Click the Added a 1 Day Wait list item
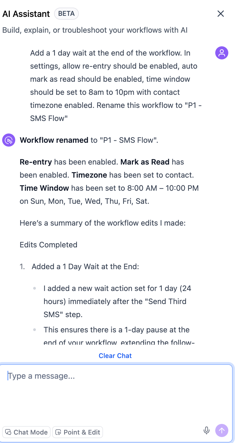Viewport: 237px width, 443px height. (x=85, y=266)
